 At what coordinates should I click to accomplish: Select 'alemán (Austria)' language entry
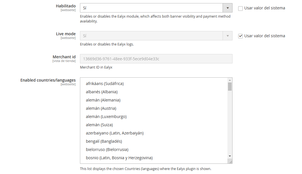point(101,108)
